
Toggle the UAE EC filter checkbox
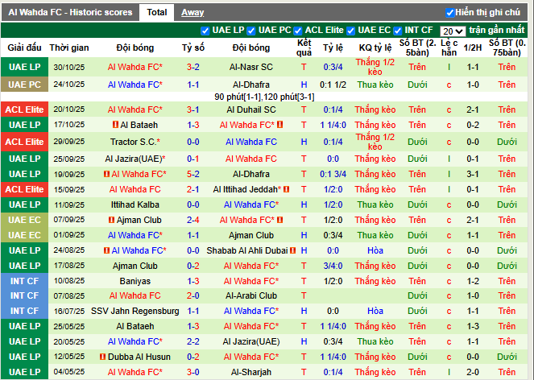click(351, 31)
